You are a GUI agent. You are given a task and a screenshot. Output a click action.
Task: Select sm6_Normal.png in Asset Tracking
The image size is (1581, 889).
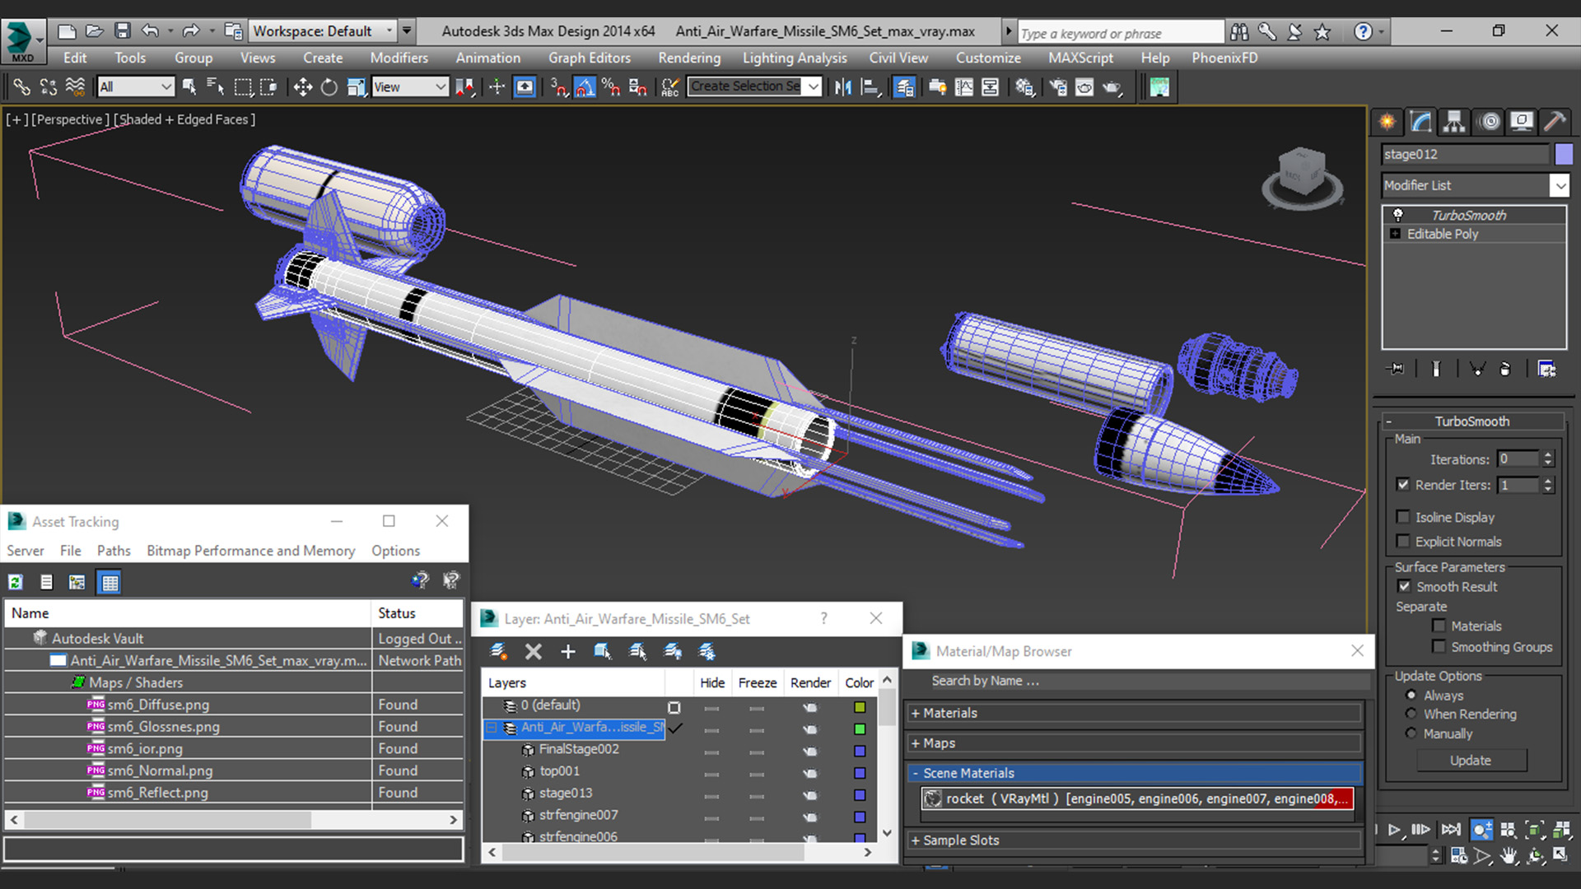tap(159, 770)
